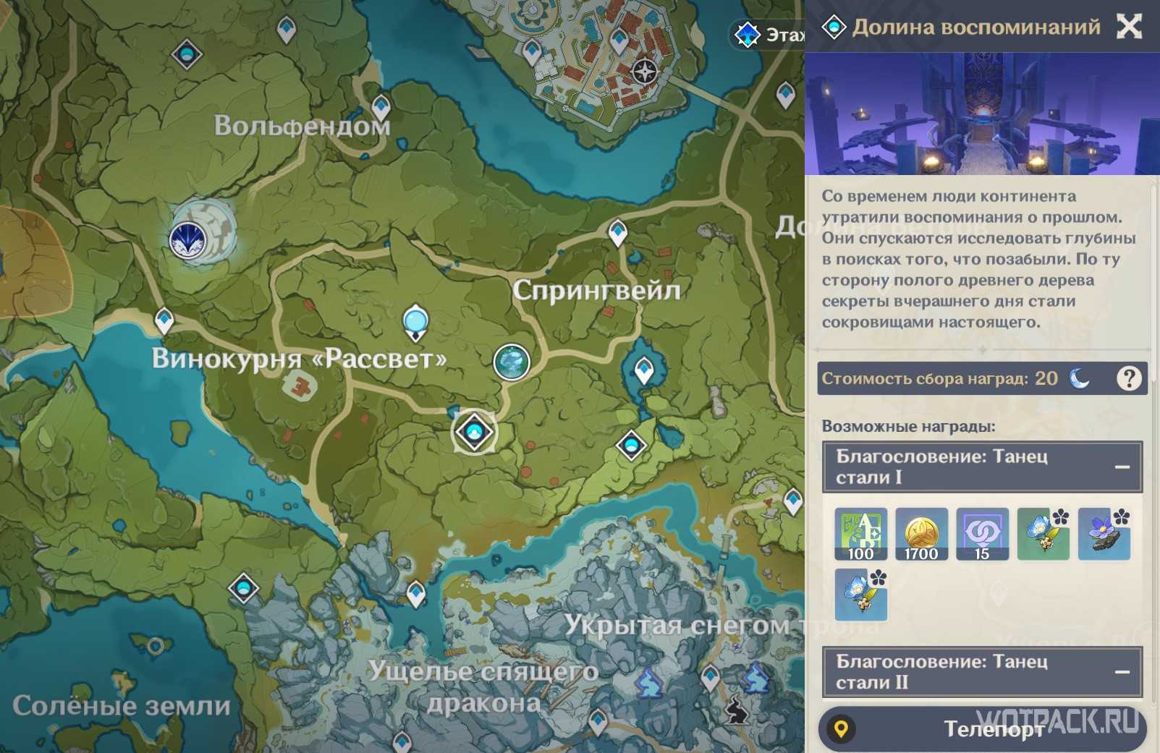Open the Этаж layer icon
Image resolution: width=1160 pixels, height=753 pixels.
747,33
